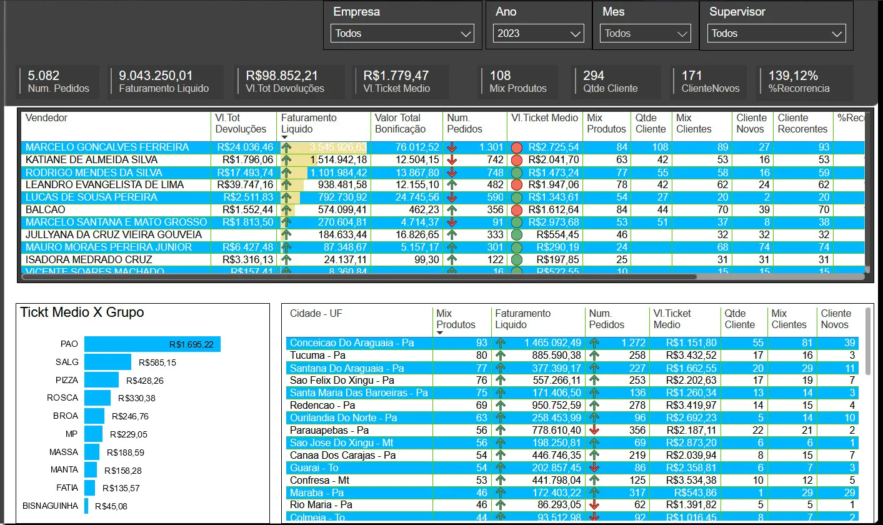Click green up arrow beside Balcao's Num. Pedidos
Screen dimensions: 883x525
click(452, 210)
